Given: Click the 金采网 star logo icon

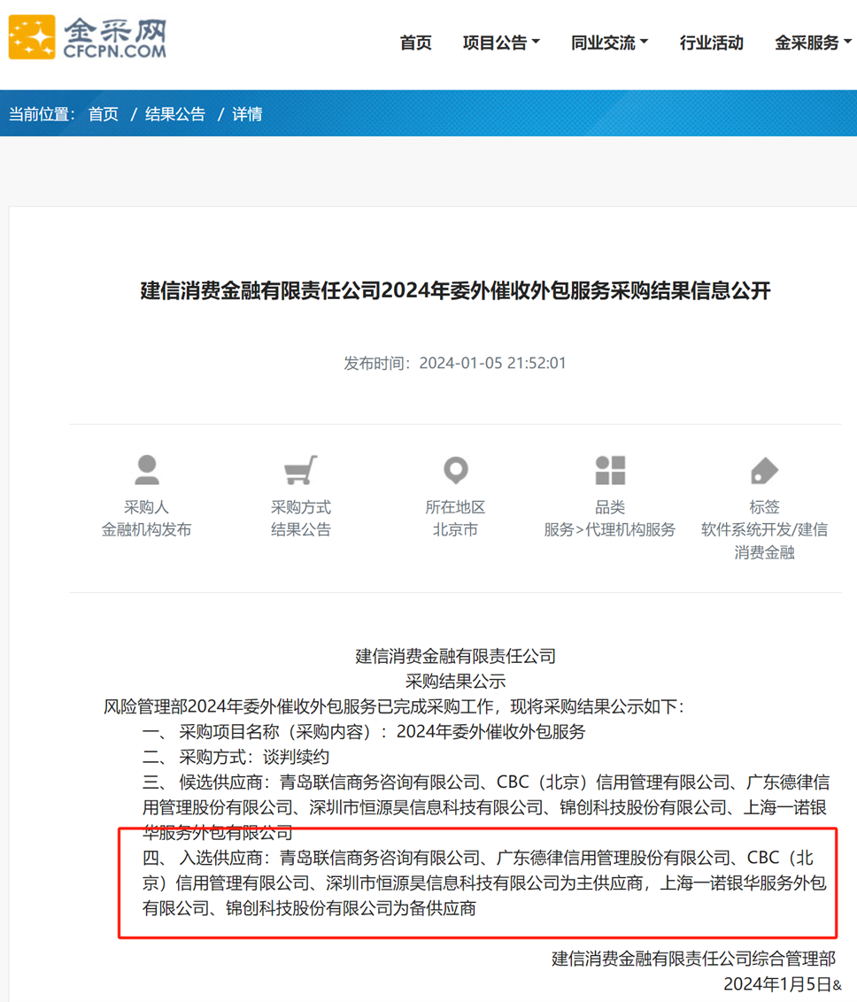Looking at the screenshot, I should tap(31, 37).
